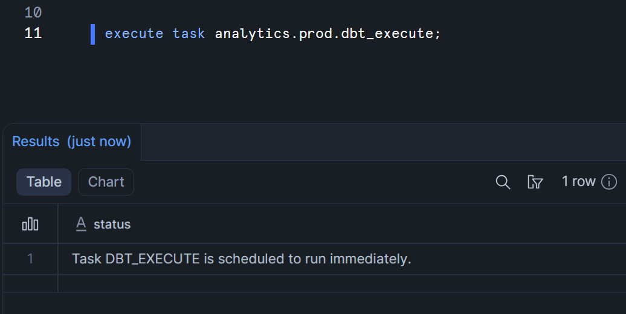Click the 'scheduled to run immediately' result cell
Screen dimensions: 626x314
(x=241, y=259)
